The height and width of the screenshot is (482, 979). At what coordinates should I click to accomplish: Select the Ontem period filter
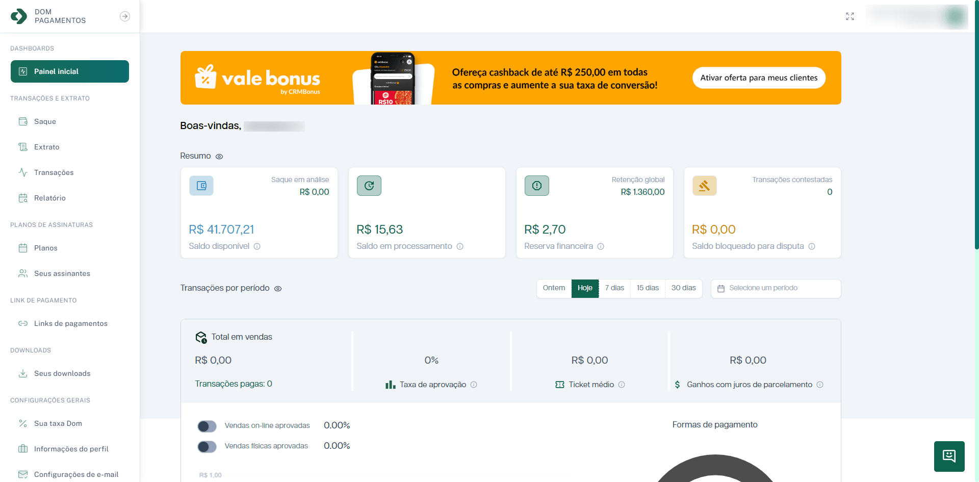[554, 288]
